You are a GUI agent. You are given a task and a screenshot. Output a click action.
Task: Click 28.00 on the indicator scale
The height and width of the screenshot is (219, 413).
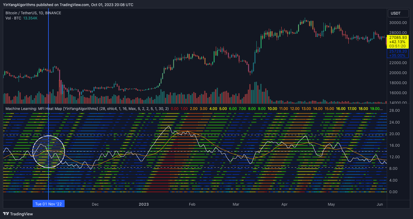(x=394, y=111)
